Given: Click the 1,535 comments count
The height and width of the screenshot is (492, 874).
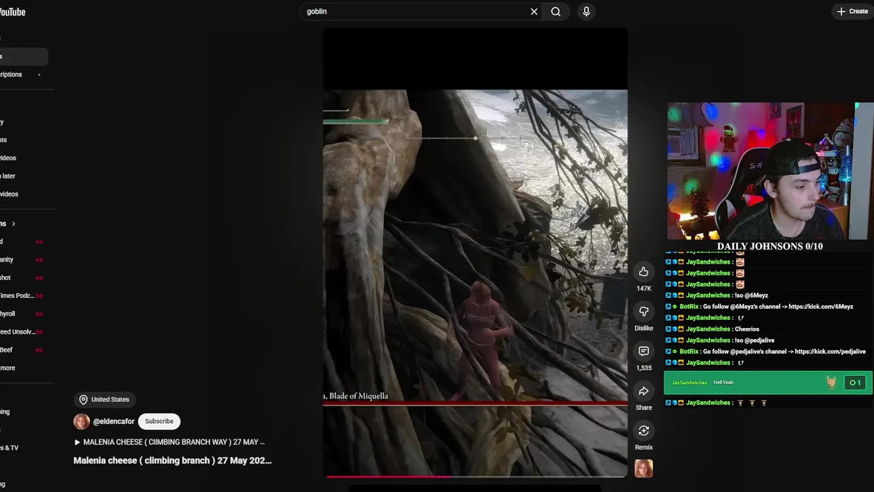Looking at the screenshot, I should coord(644,368).
